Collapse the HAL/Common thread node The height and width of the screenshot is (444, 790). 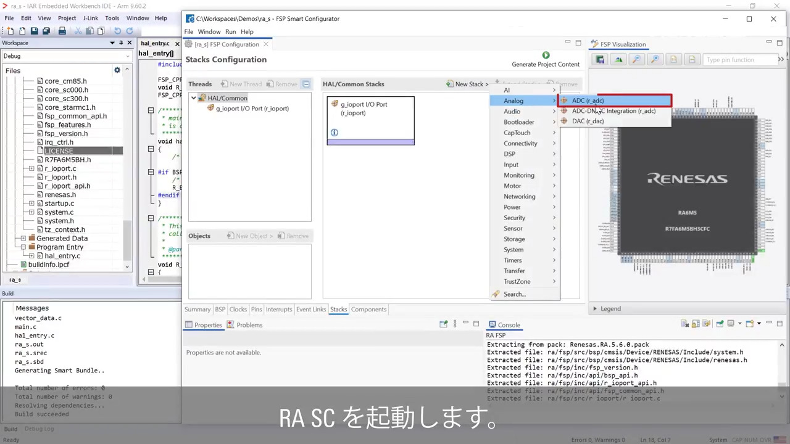click(x=194, y=98)
